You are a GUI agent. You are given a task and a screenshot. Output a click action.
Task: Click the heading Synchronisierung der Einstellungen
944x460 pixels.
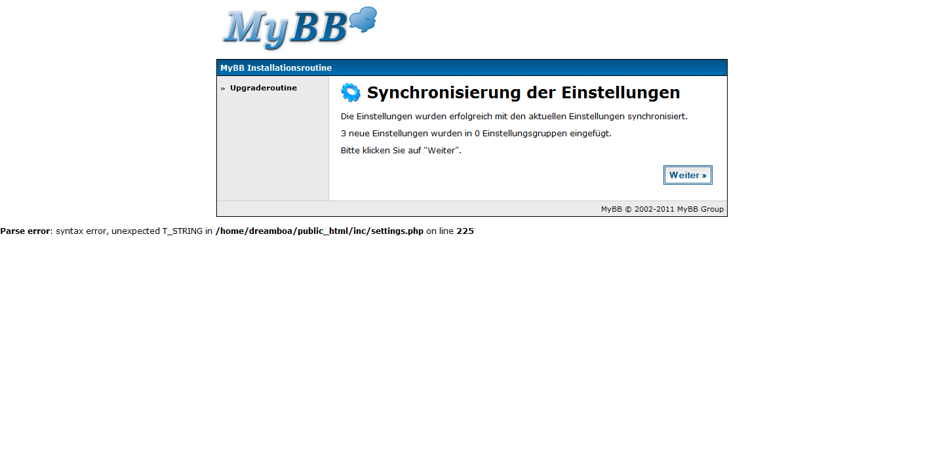[x=523, y=93]
